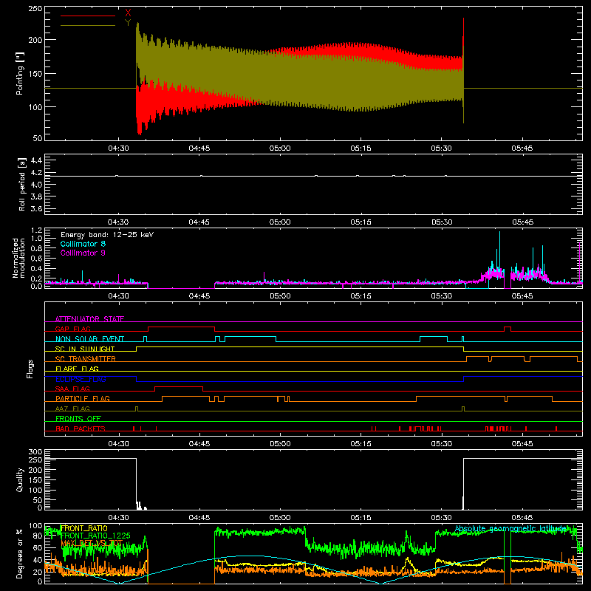Click the green 'FRONTS_OFF' label
This screenshot has width=591, height=591.
coord(78,418)
